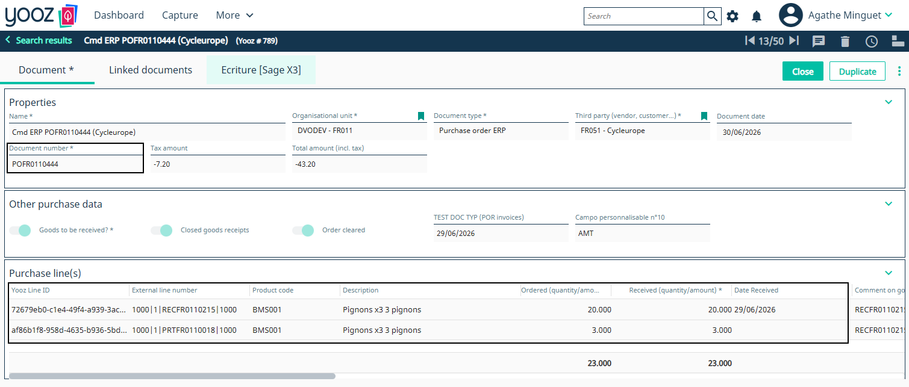Viewport: 909px width, 387px height.
Task: Click the Duplicate button
Action: point(858,71)
